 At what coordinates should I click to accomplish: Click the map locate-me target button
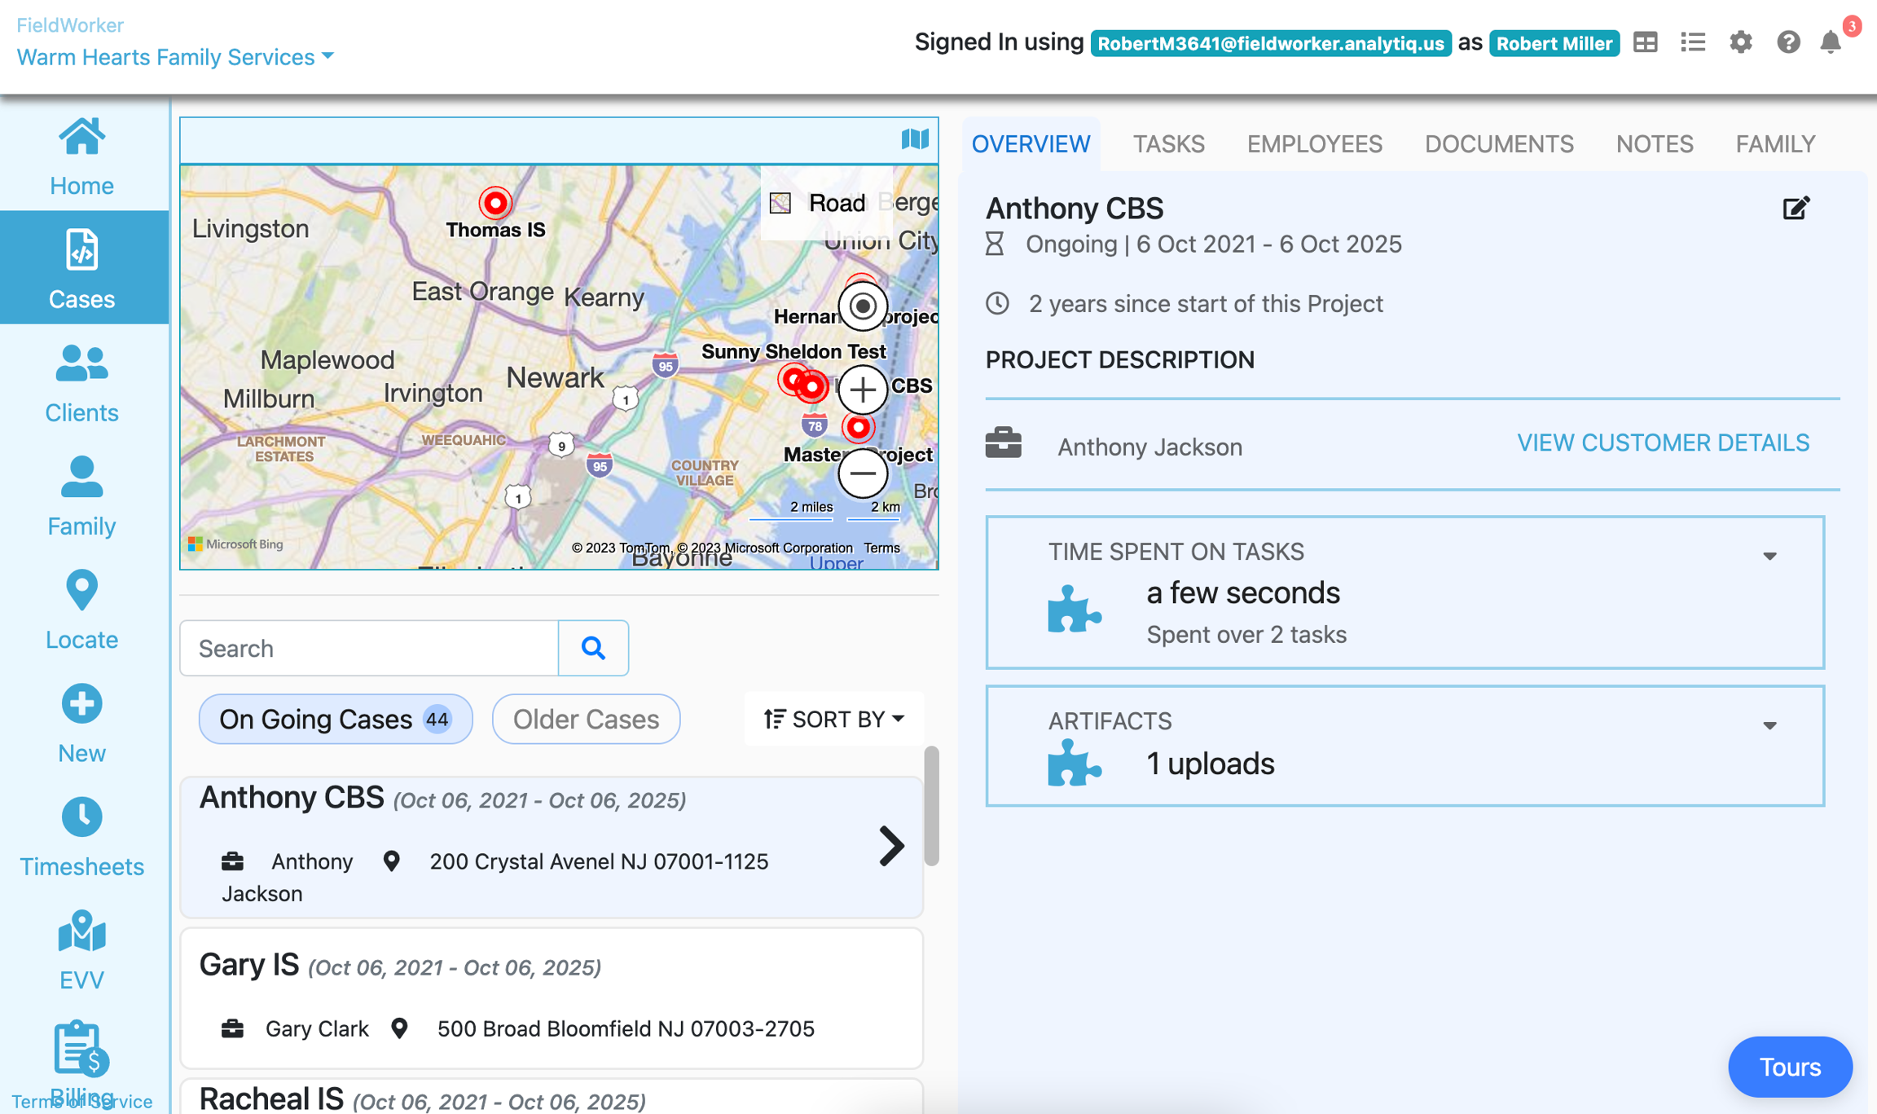(x=862, y=306)
